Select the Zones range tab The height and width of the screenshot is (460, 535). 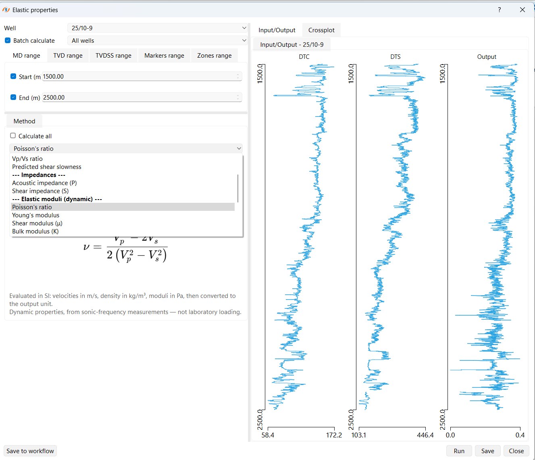[x=214, y=55]
